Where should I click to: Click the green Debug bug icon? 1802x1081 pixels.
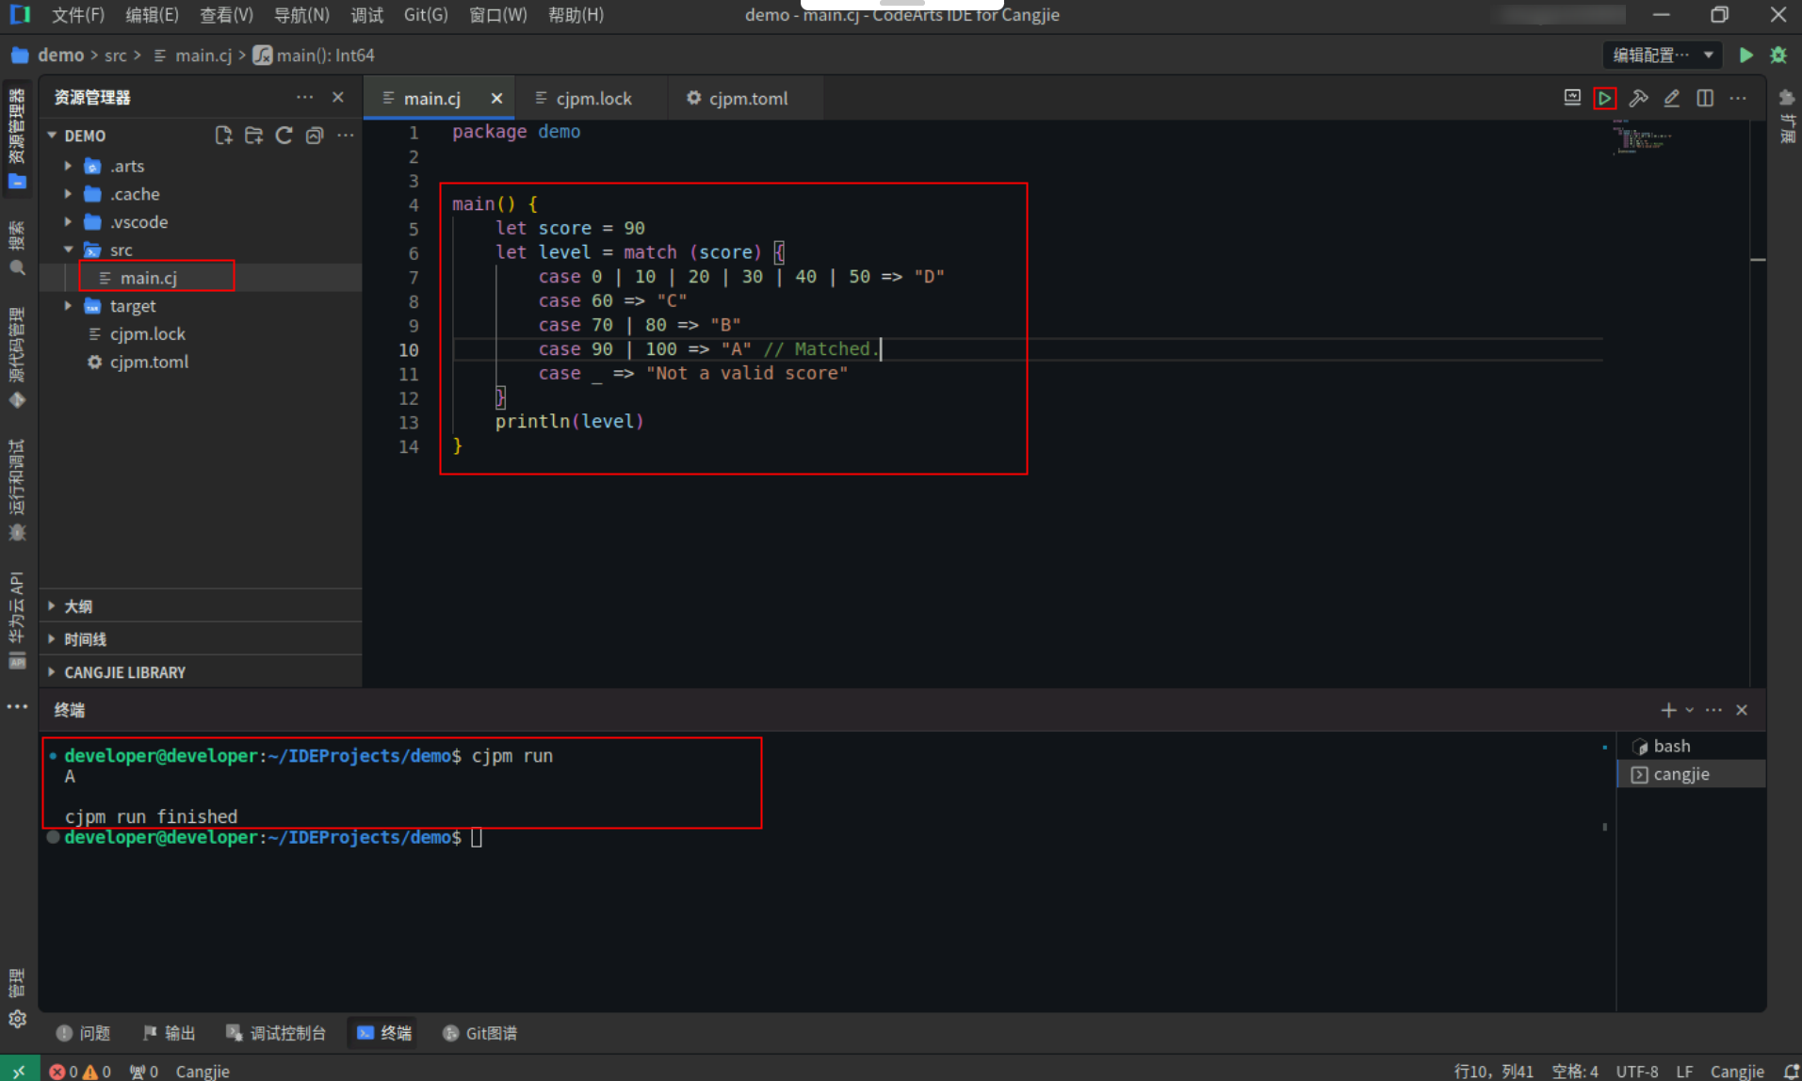pos(1778,56)
